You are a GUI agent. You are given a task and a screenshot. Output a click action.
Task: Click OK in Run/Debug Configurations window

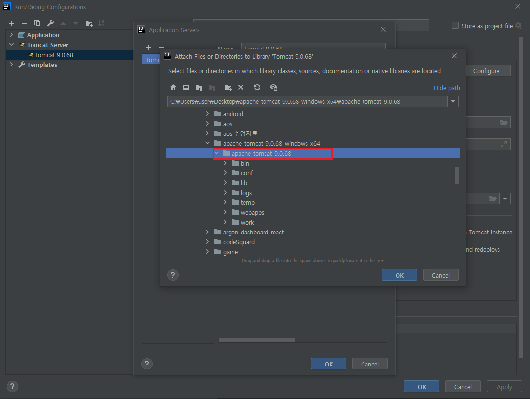pyautogui.click(x=422, y=387)
